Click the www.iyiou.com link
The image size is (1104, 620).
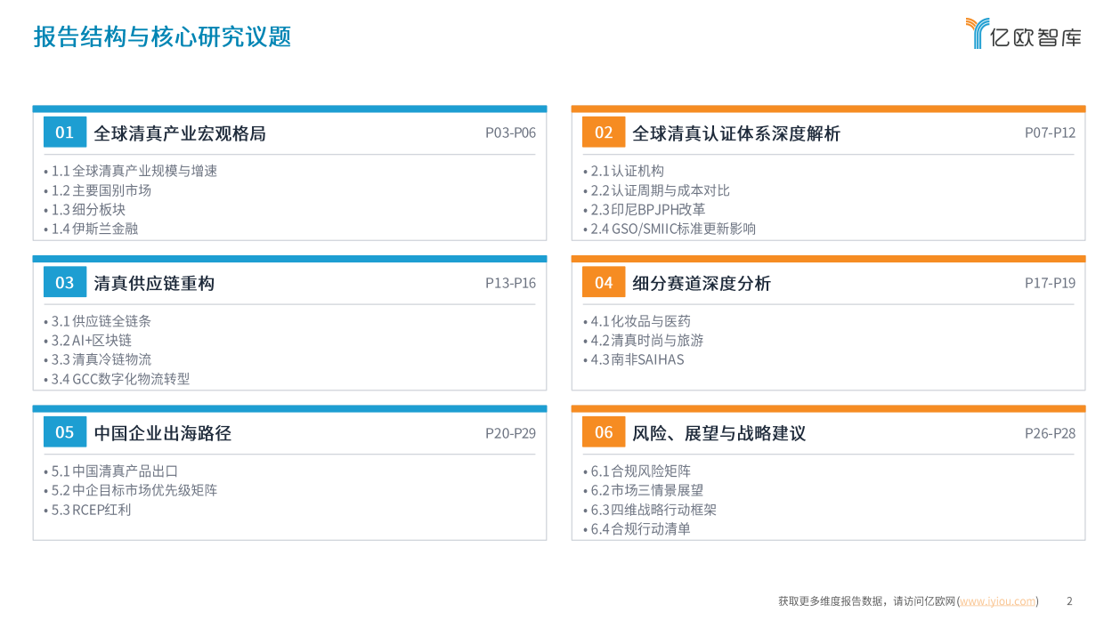click(x=997, y=600)
